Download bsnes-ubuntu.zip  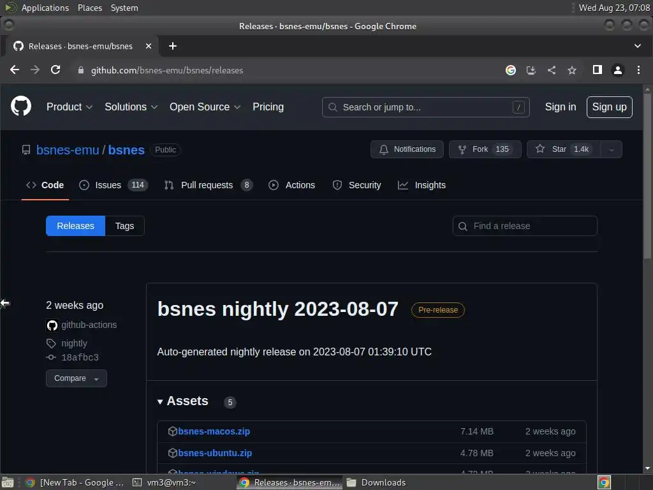coord(215,453)
